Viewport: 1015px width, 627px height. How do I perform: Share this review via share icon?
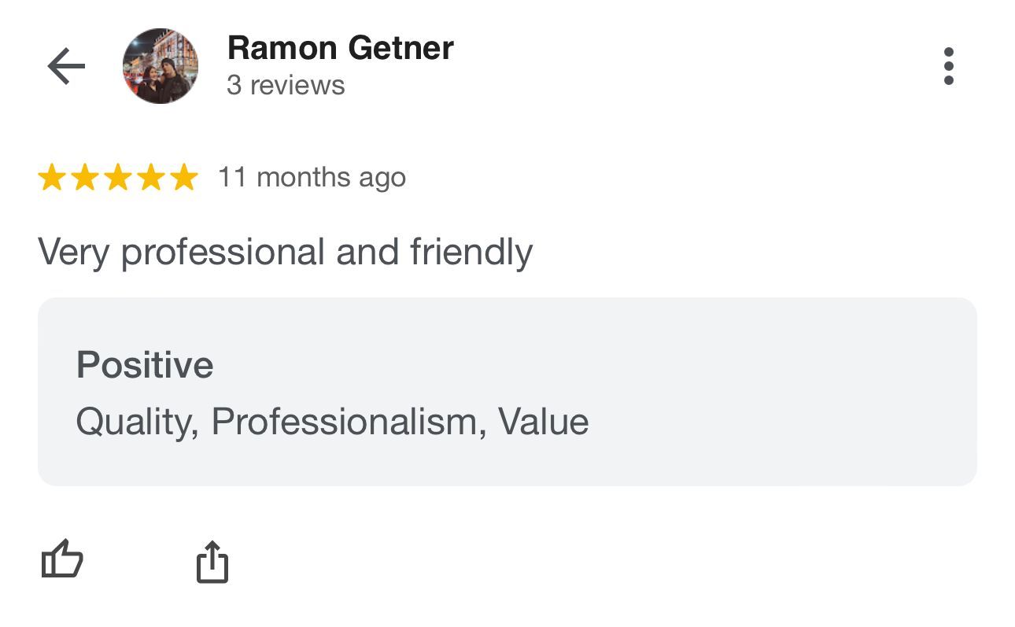tap(212, 562)
